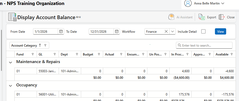Click the -175,576 Available value
The height and width of the screenshot is (101, 239).
click(x=228, y=94)
